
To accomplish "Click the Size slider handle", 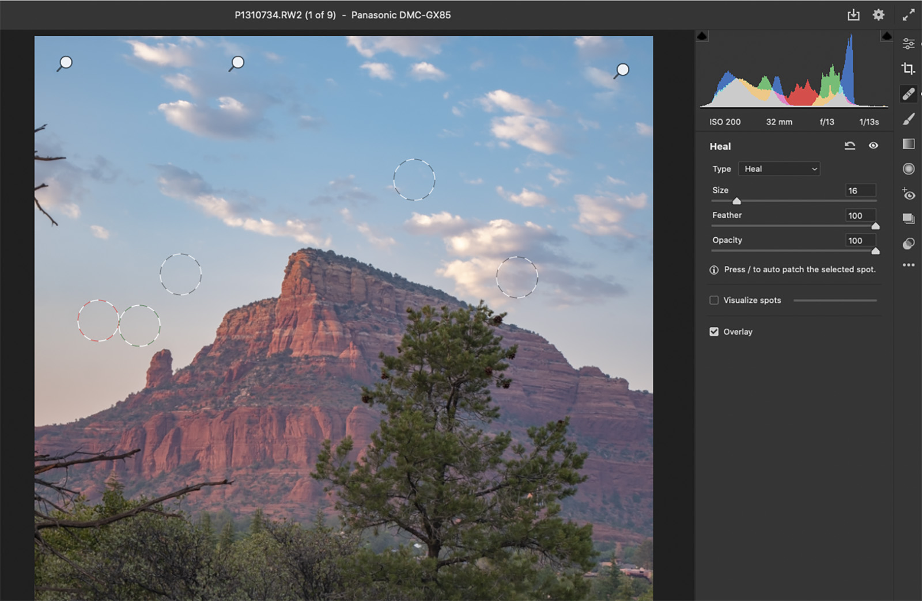I will (736, 201).
